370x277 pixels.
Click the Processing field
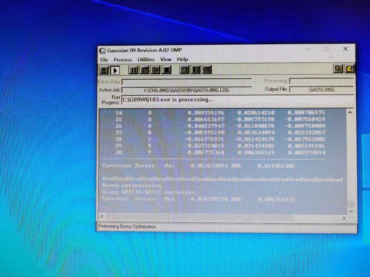[x=321, y=81]
